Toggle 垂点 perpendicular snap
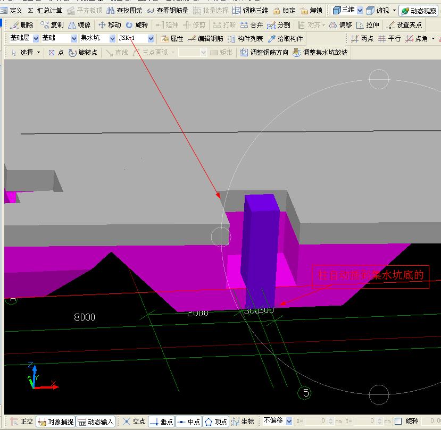The height and width of the screenshot is (430, 441). 161,421
